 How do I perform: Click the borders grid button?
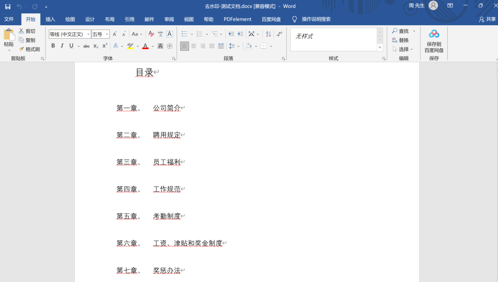pyautogui.click(x=264, y=46)
